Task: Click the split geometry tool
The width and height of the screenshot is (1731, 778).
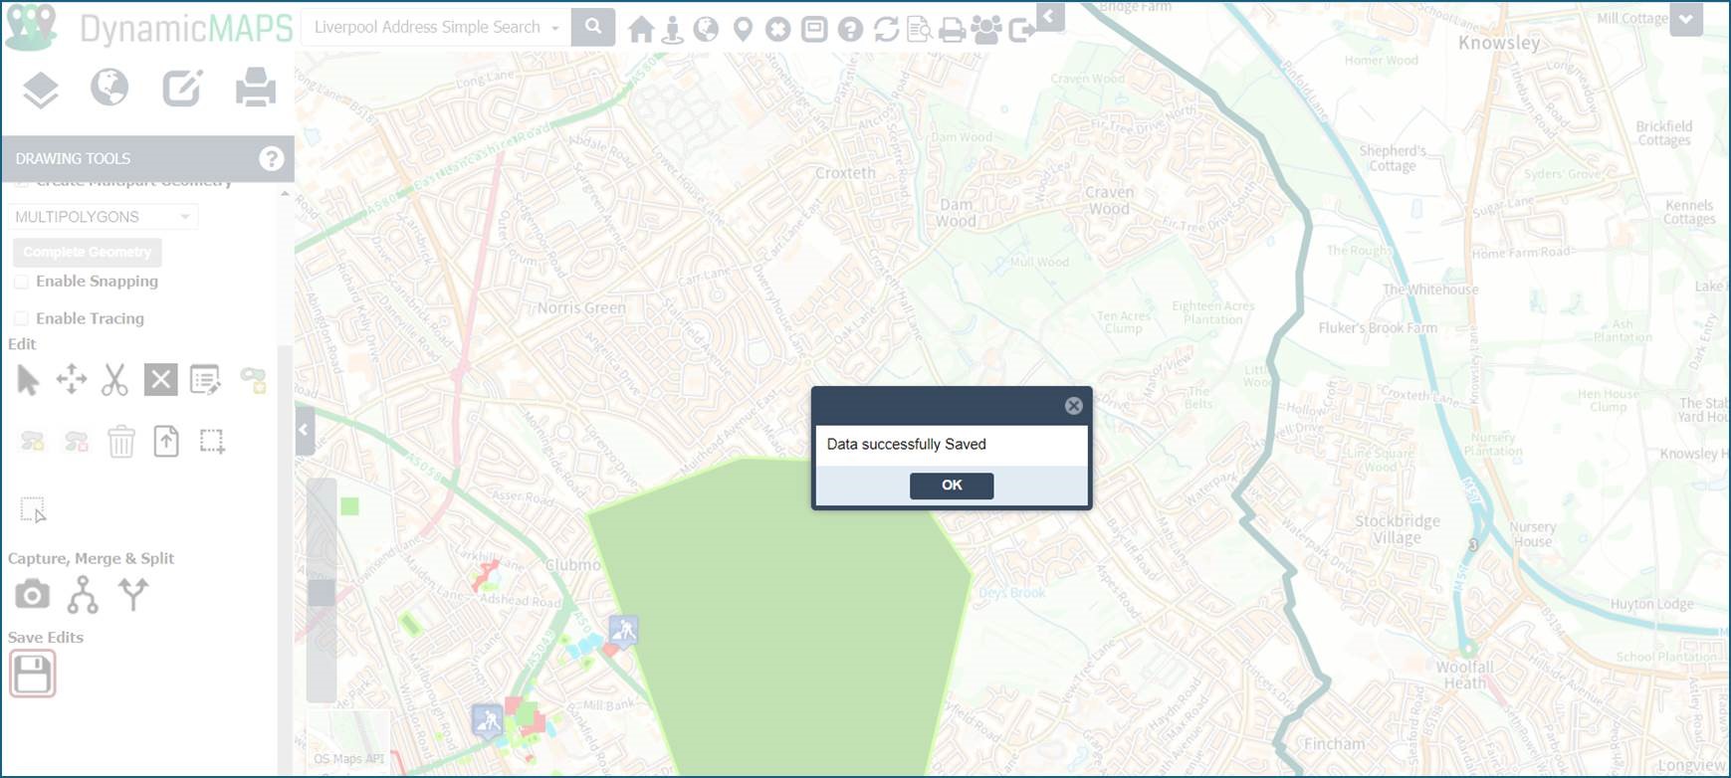Action: (132, 594)
